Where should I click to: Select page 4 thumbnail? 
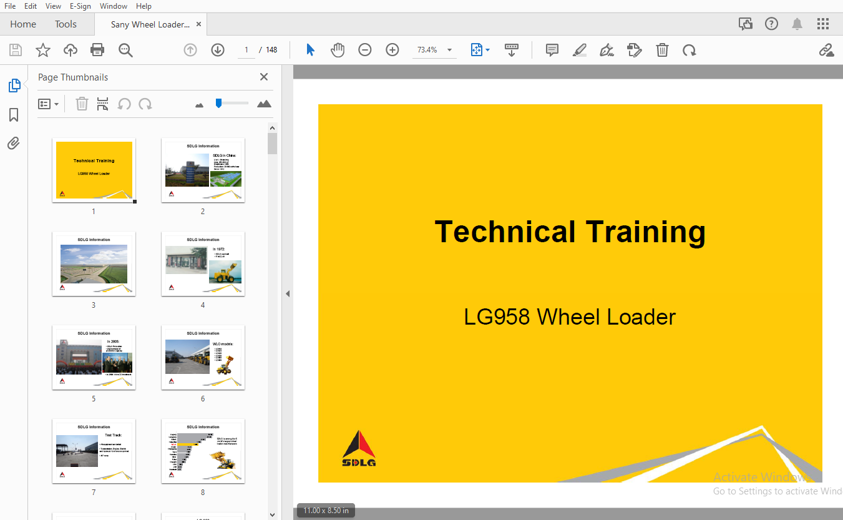click(x=203, y=264)
